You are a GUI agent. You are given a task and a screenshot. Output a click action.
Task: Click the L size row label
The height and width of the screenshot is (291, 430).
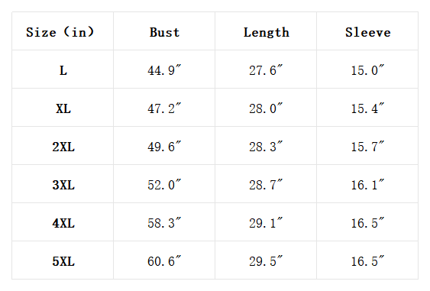(x=63, y=70)
